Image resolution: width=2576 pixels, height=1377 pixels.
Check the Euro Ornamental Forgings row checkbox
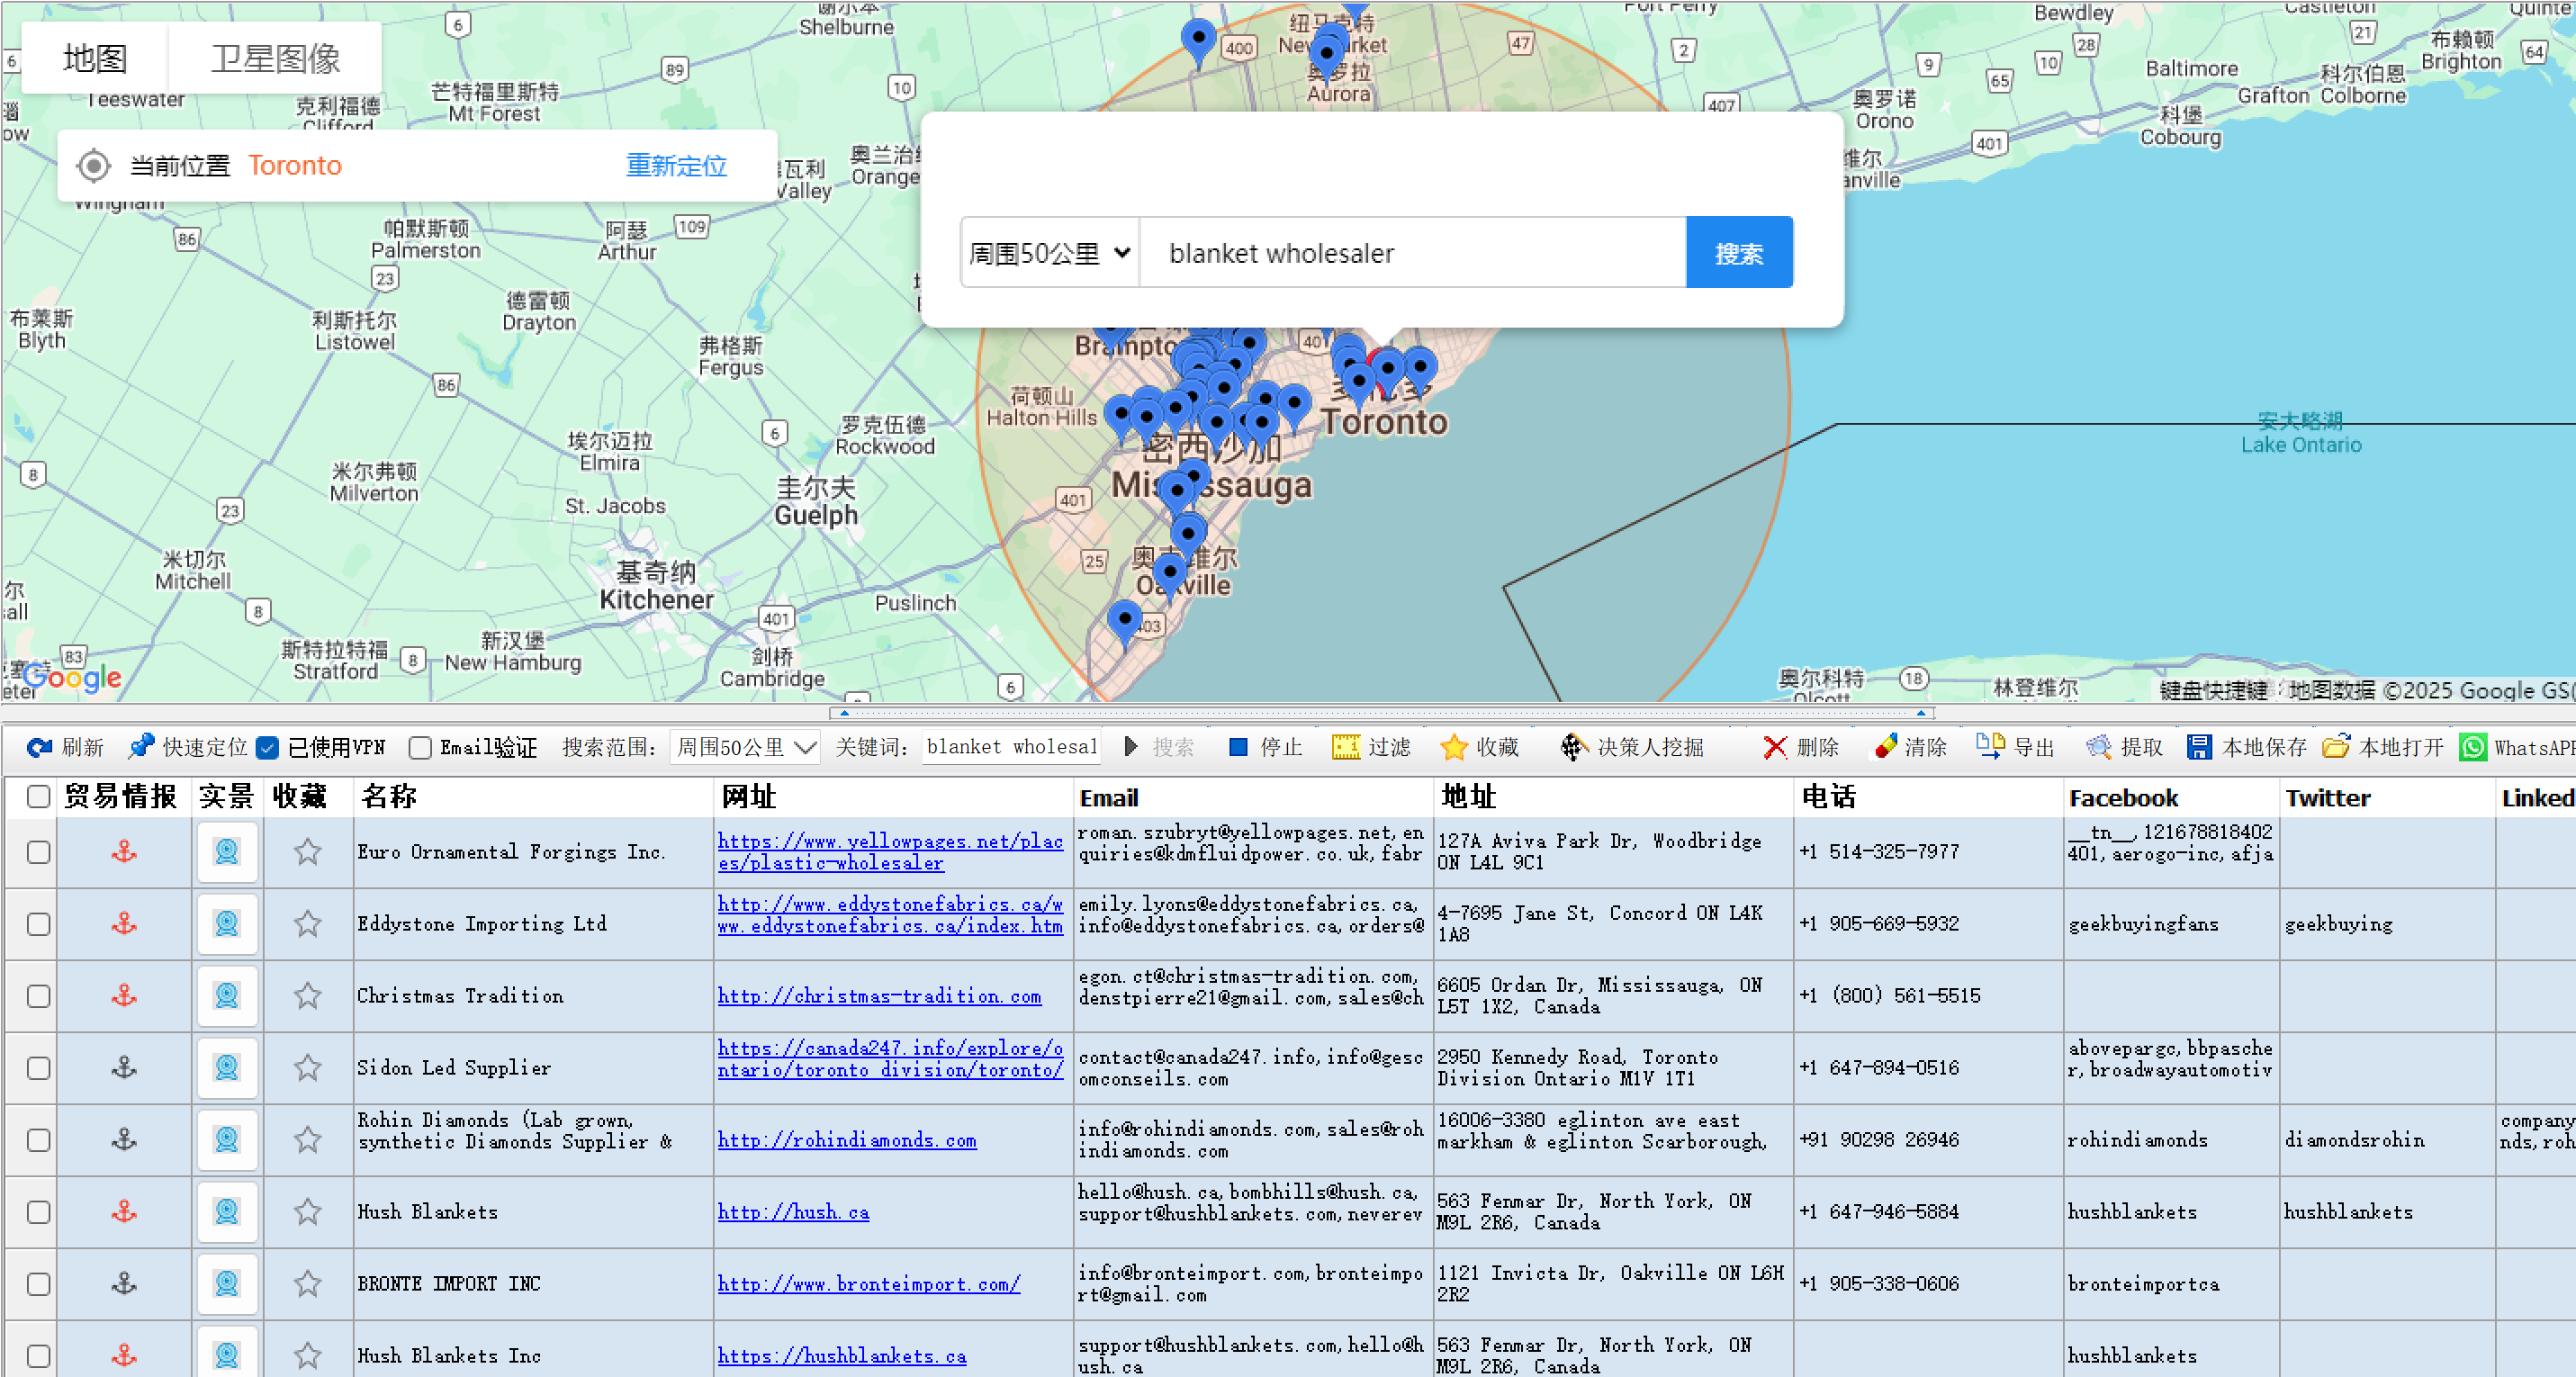pyautogui.click(x=38, y=852)
